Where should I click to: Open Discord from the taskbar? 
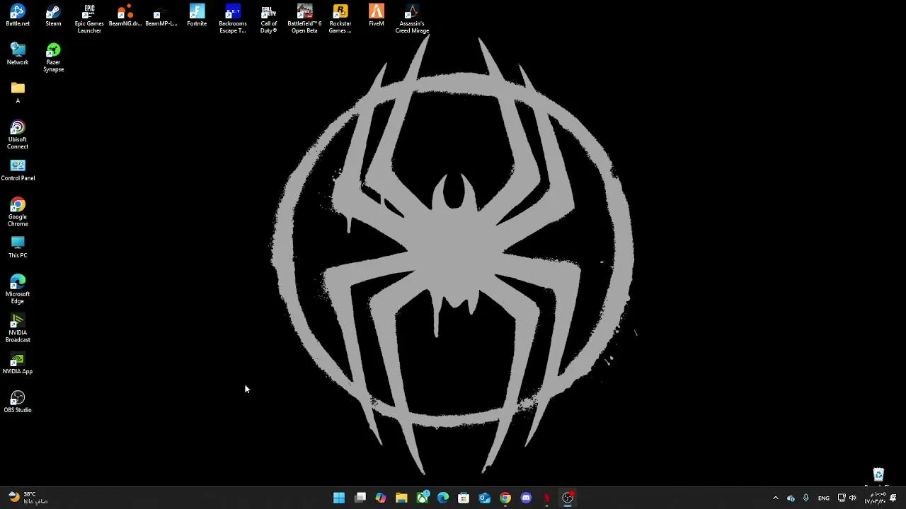click(x=526, y=498)
